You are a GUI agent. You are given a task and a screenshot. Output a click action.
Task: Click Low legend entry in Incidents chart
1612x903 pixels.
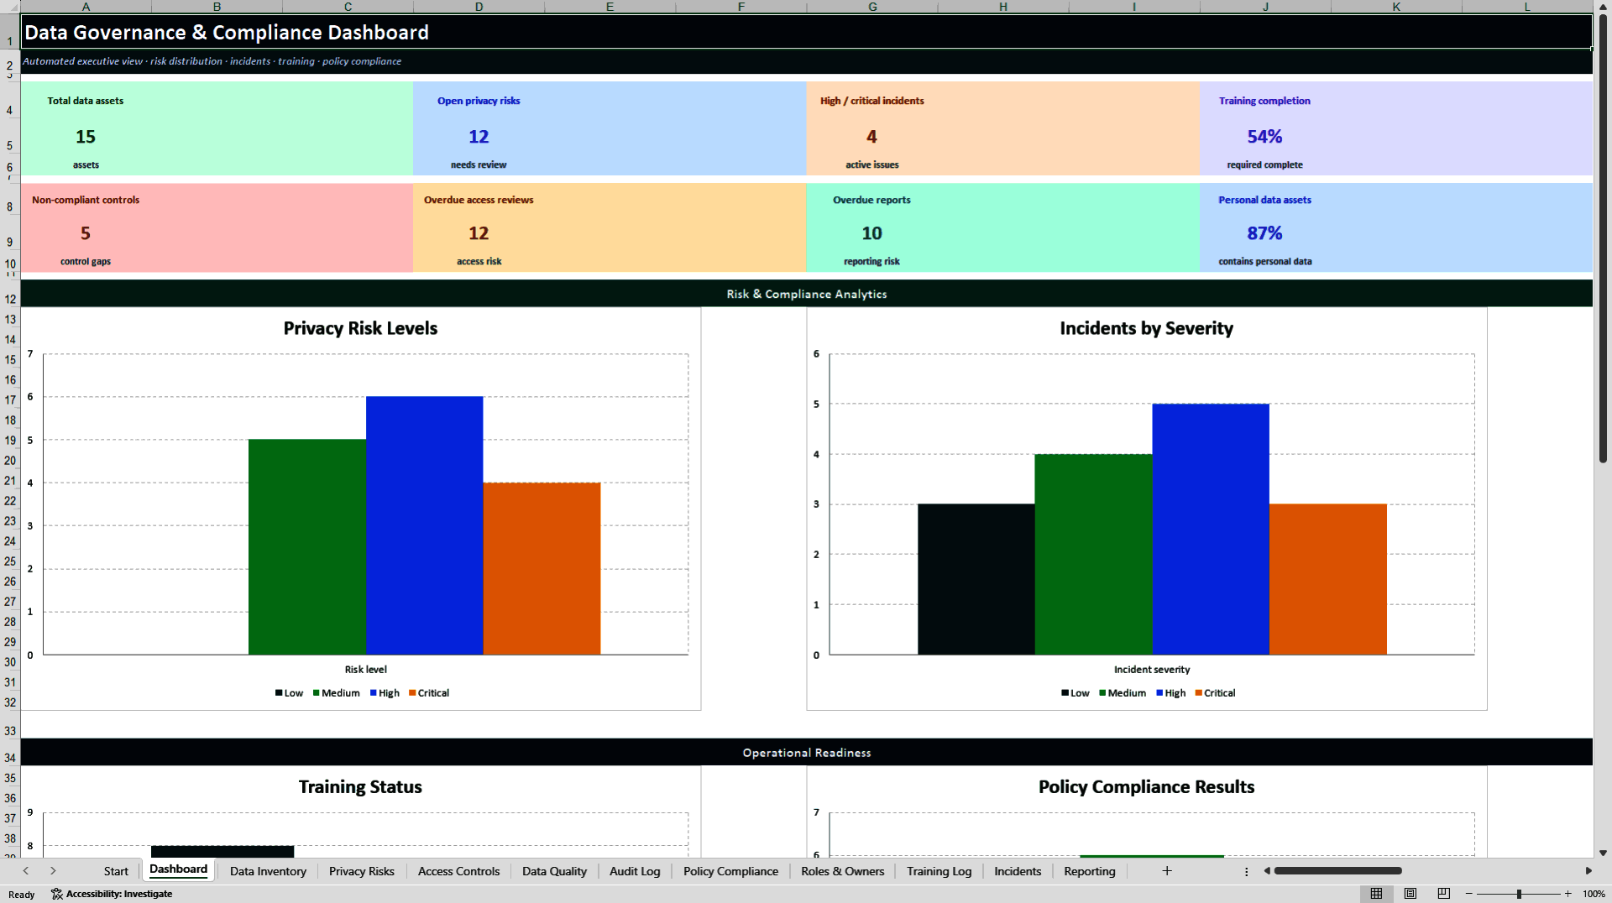tap(1075, 693)
